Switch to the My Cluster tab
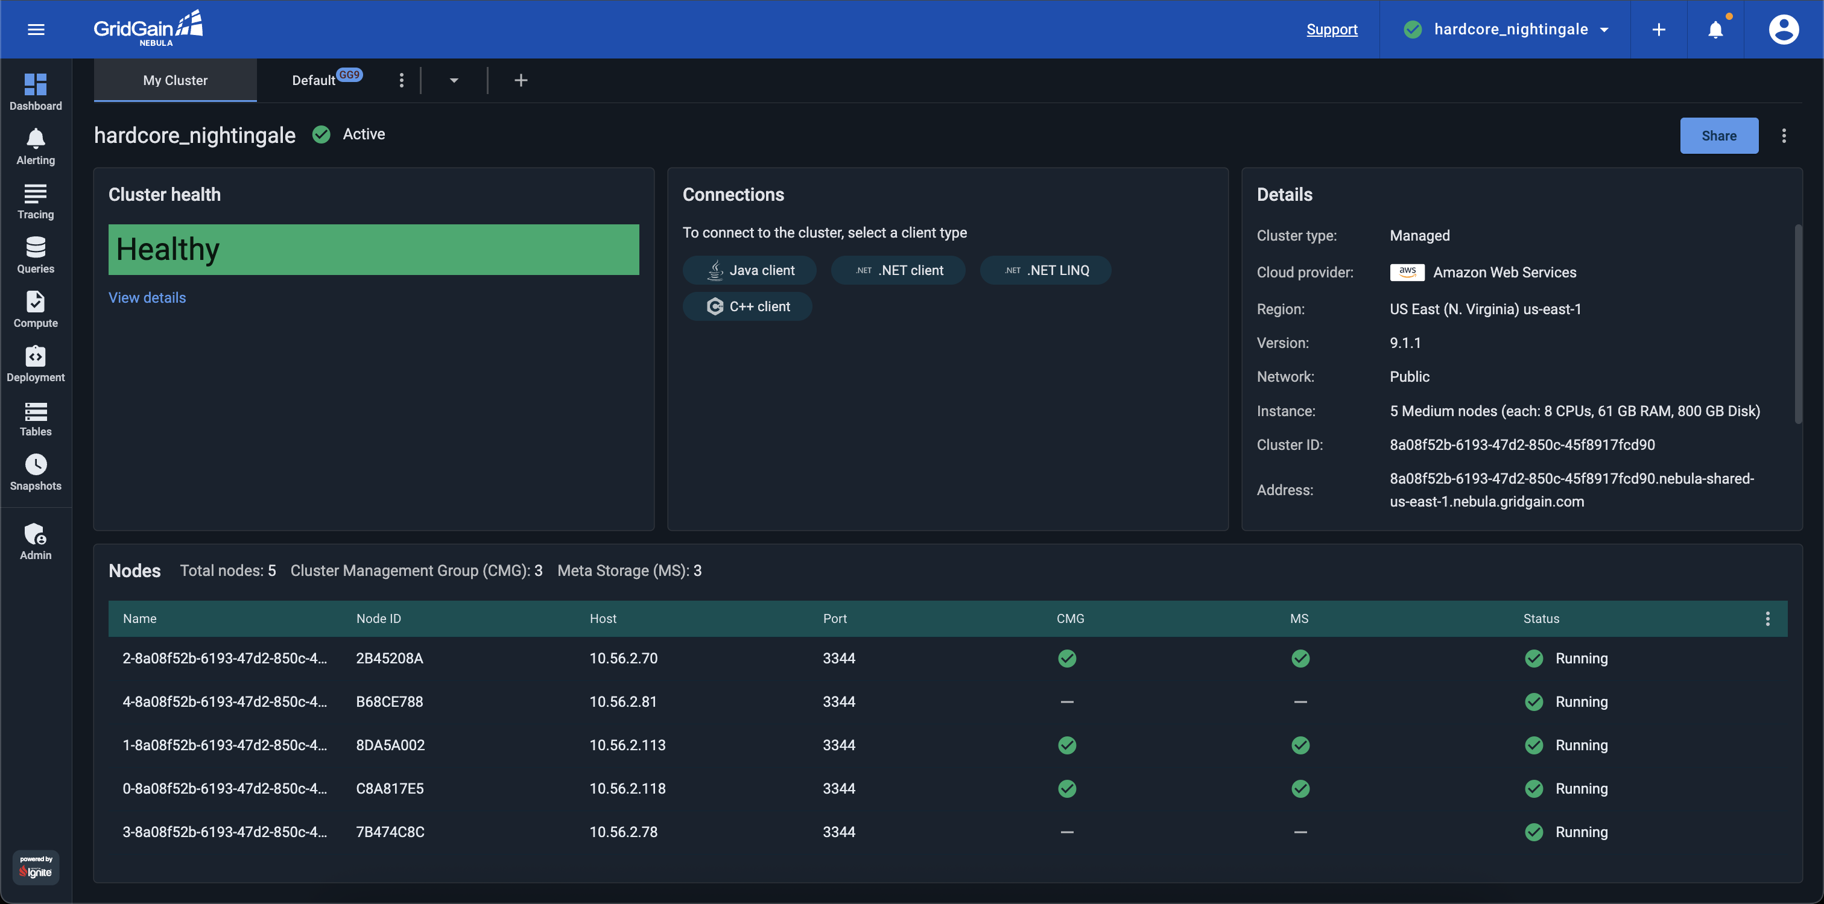Viewport: 1824px width, 904px height. 175,80
